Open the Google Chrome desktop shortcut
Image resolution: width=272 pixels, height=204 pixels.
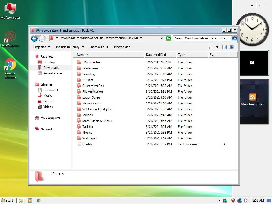coord(10,69)
